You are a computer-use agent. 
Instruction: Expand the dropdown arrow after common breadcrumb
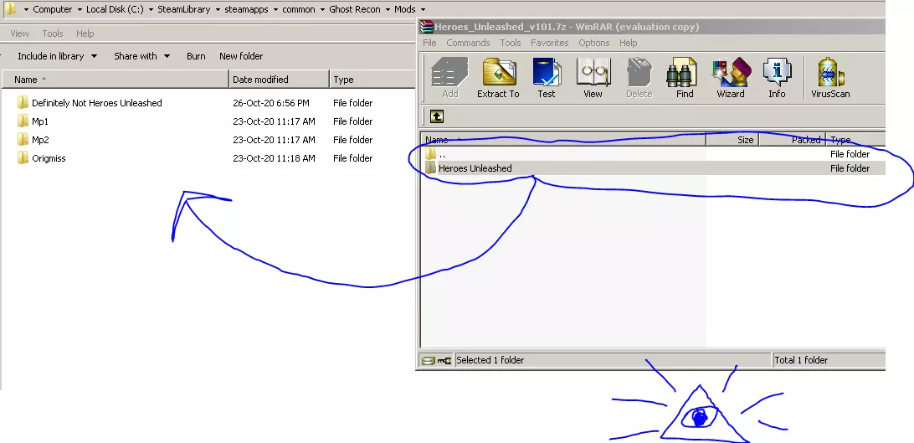322,9
